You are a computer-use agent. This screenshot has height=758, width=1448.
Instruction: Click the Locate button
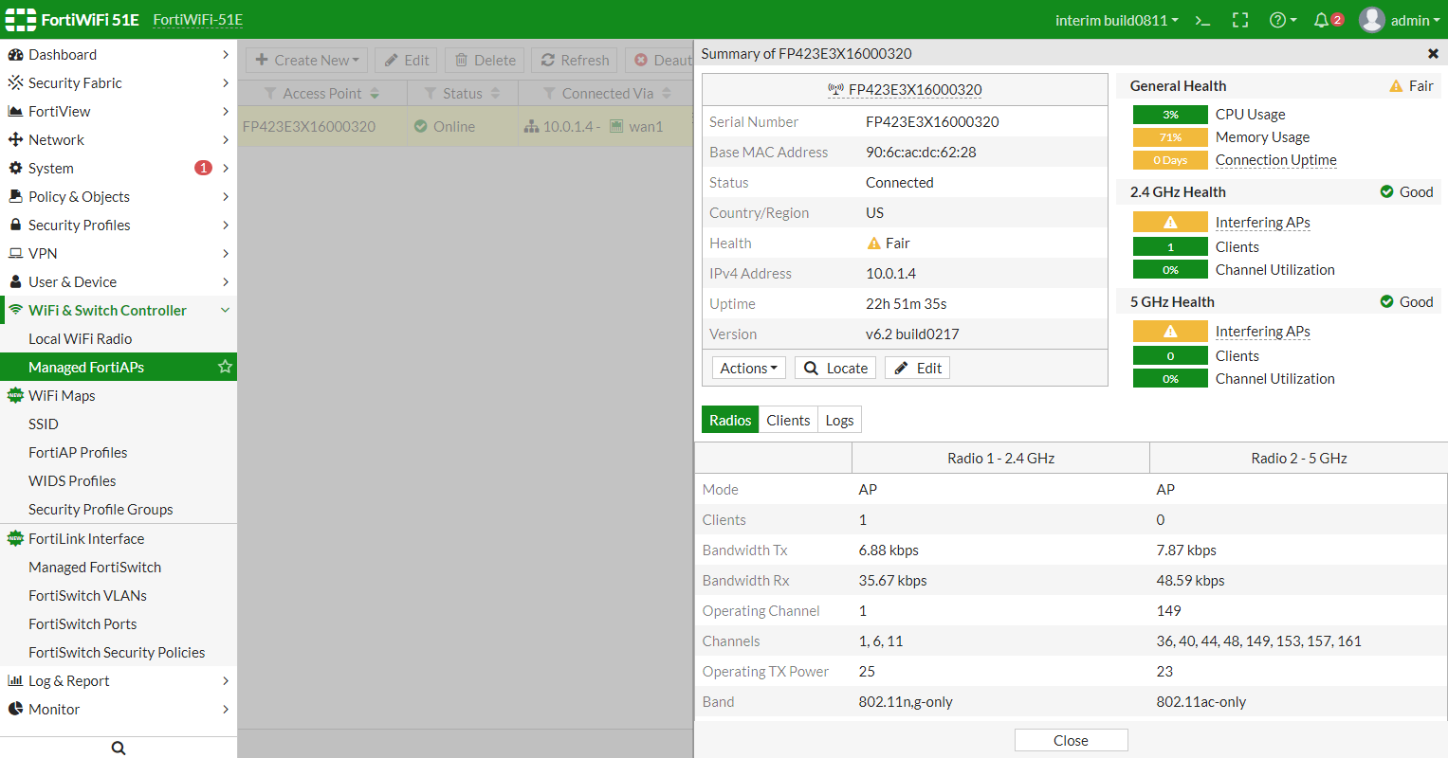(835, 368)
